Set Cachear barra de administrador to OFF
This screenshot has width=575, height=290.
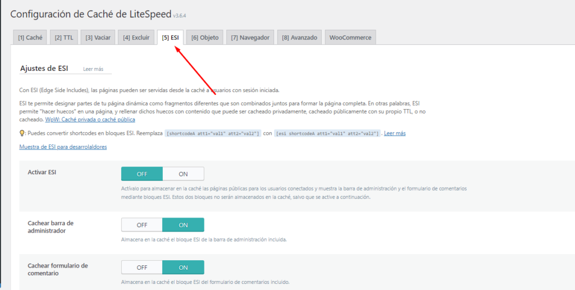click(x=142, y=225)
